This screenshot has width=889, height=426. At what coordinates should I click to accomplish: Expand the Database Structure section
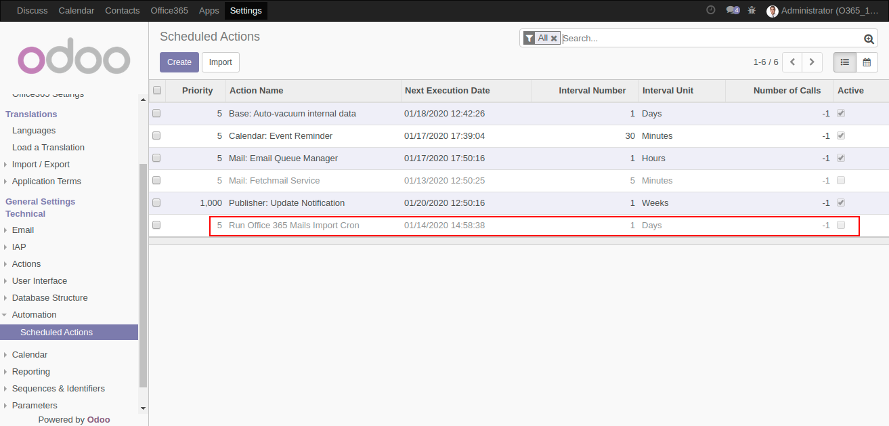pos(49,297)
